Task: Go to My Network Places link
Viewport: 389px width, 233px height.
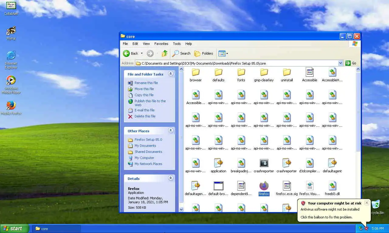Action: [148, 164]
